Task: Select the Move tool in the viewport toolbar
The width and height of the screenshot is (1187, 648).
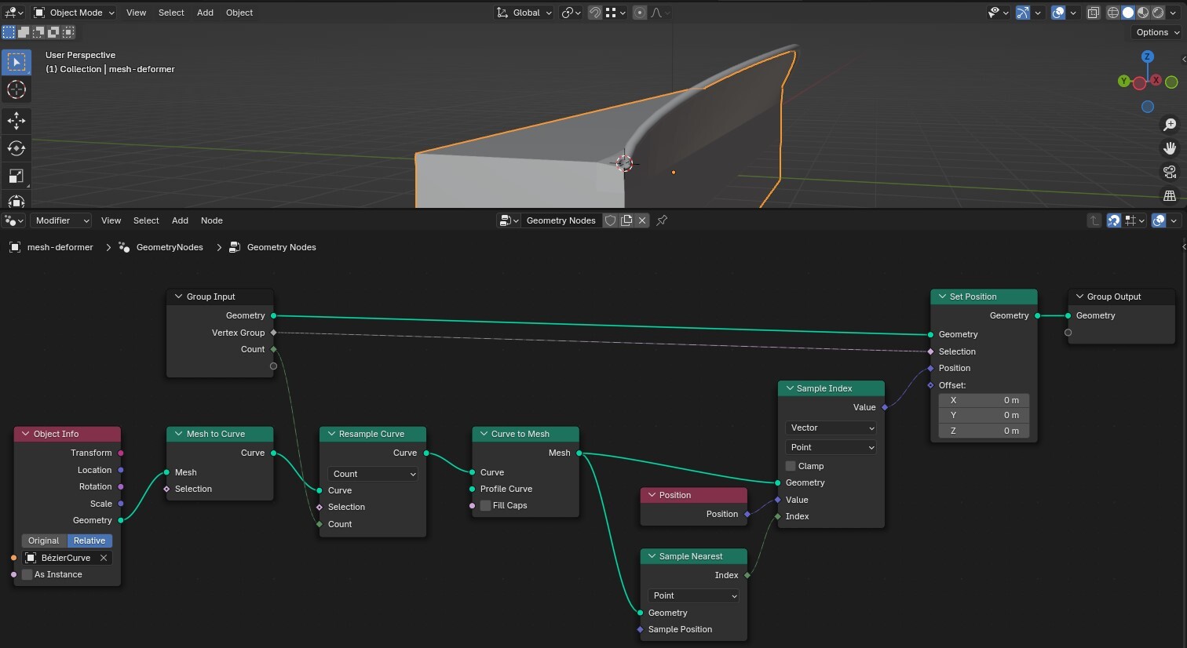Action: pyautogui.click(x=16, y=121)
